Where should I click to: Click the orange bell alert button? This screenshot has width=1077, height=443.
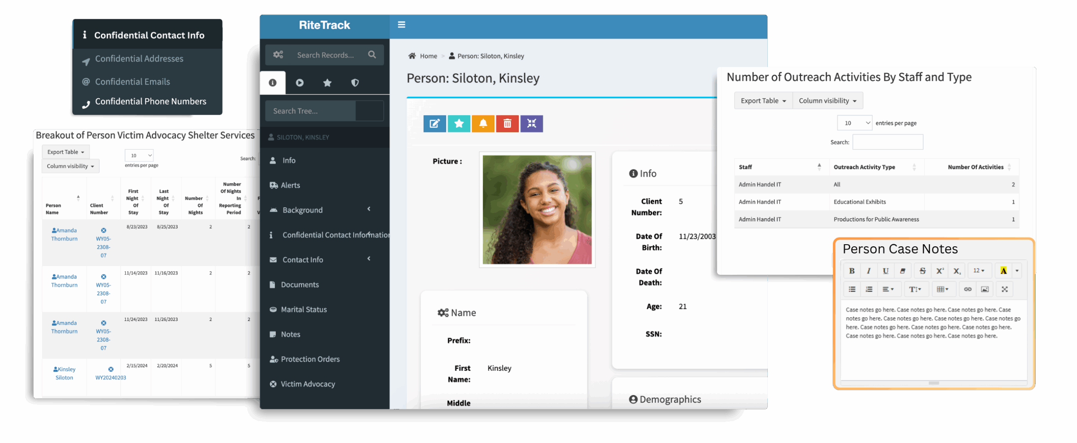click(483, 124)
